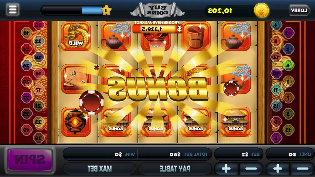Open the Pay Table

pos(175,169)
